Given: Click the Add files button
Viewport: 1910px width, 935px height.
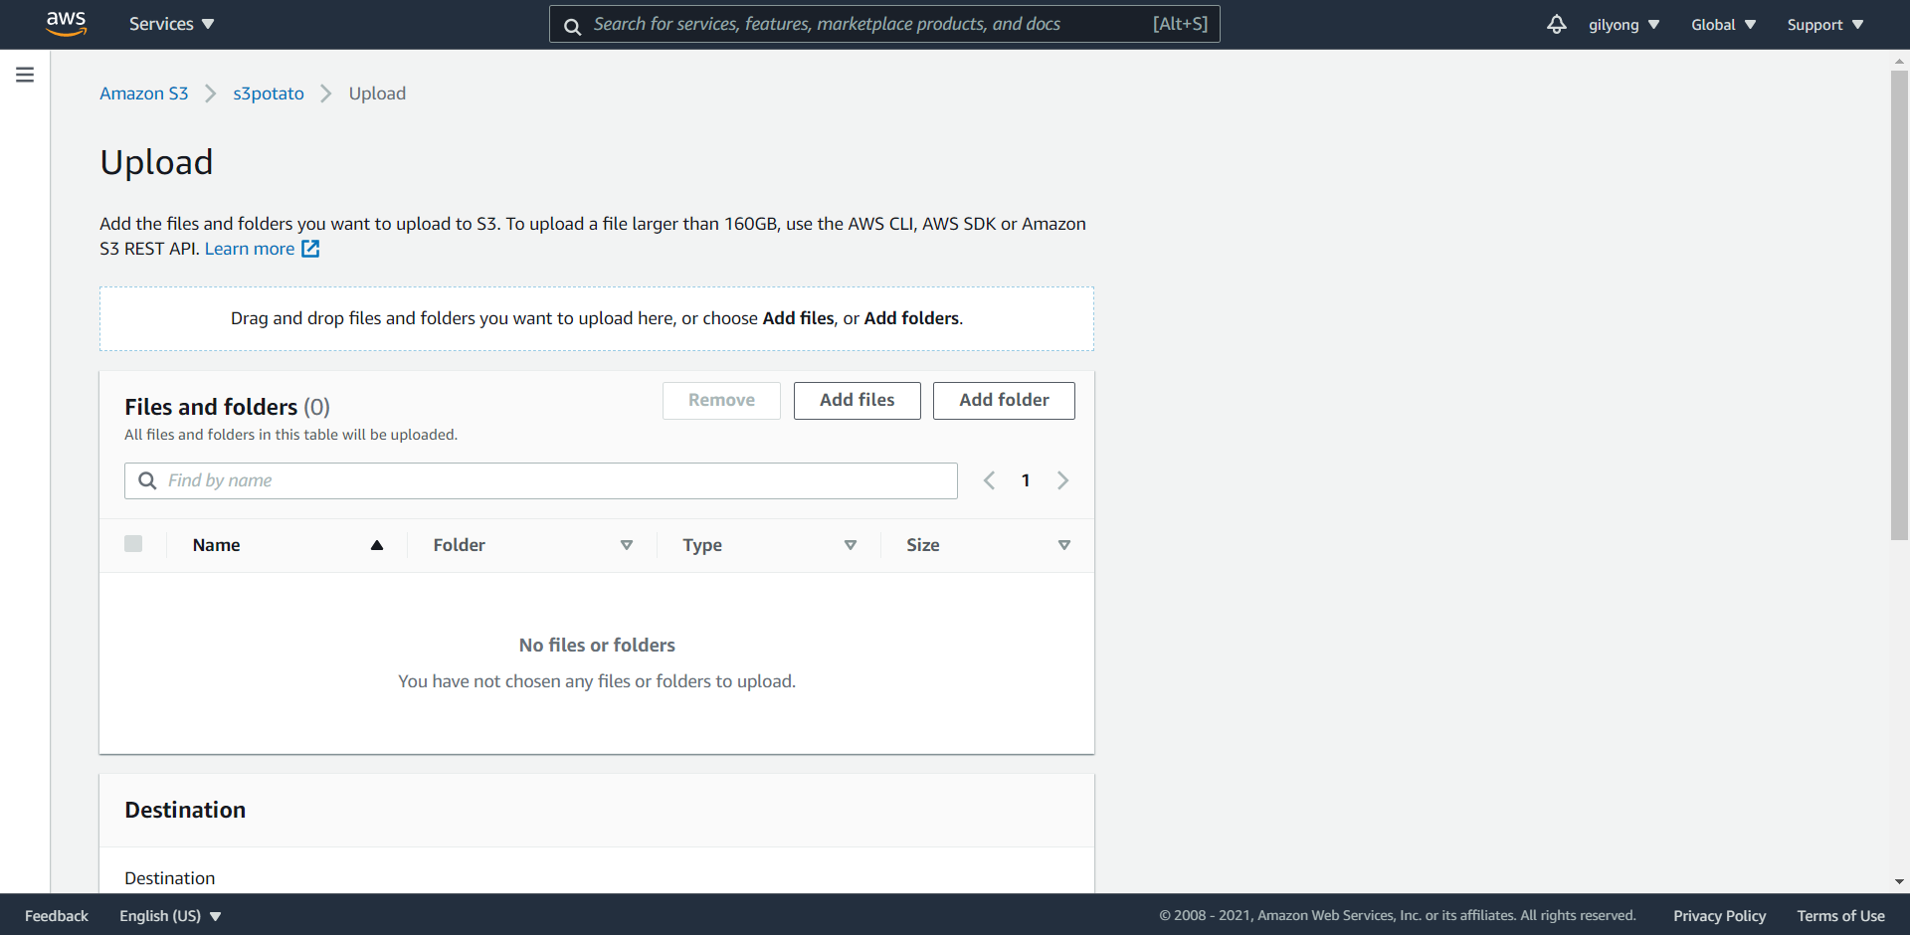Looking at the screenshot, I should pyautogui.click(x=858, y=401).
